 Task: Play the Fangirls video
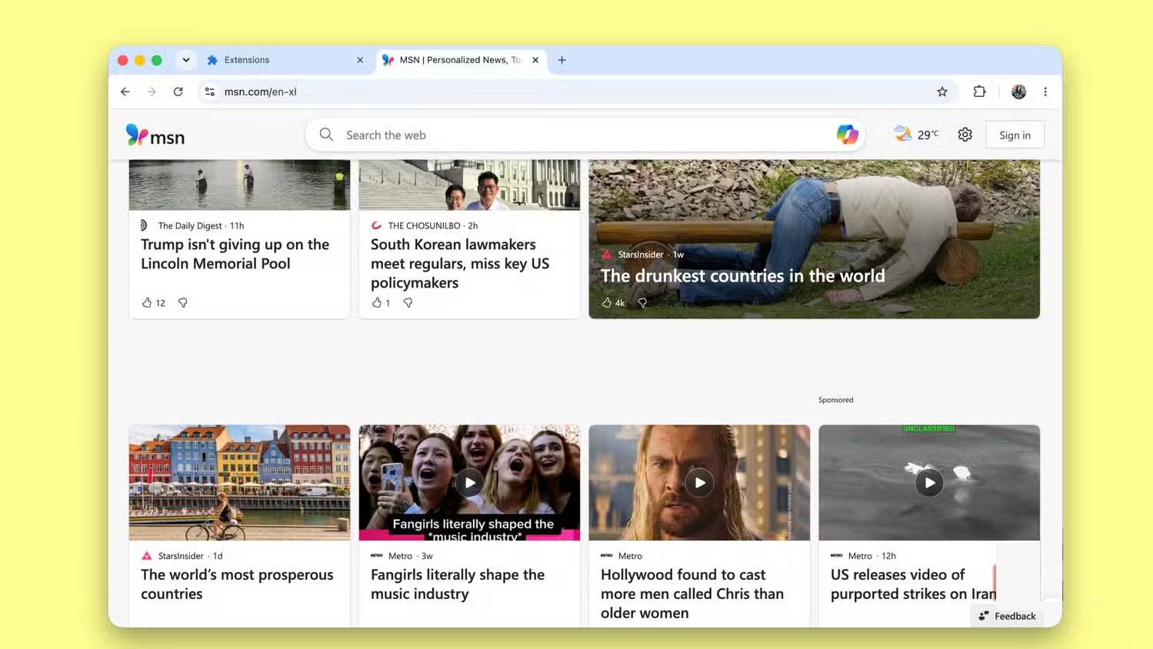click(x=469, y=483)
